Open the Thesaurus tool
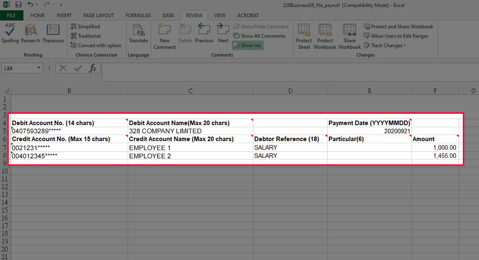The image size is (479, 260). point(53,33)
